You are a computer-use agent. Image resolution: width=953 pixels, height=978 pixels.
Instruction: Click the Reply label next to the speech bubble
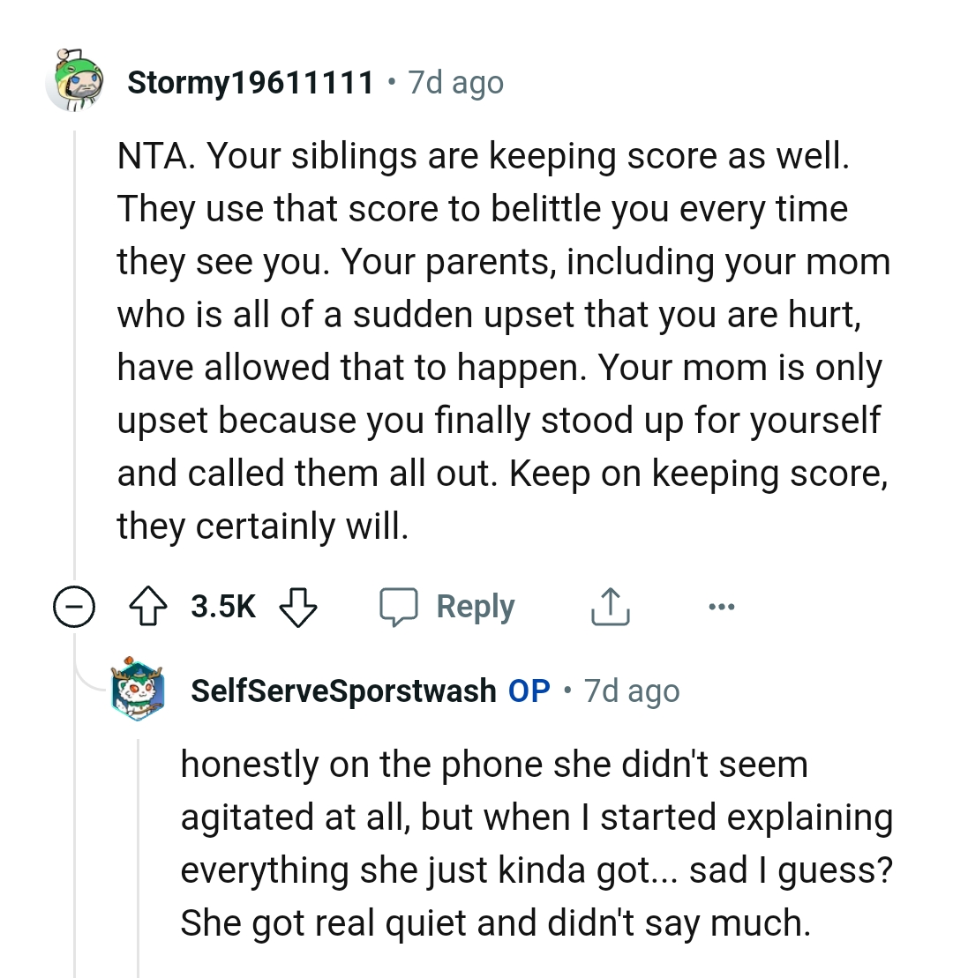click(x=475, y=606)
